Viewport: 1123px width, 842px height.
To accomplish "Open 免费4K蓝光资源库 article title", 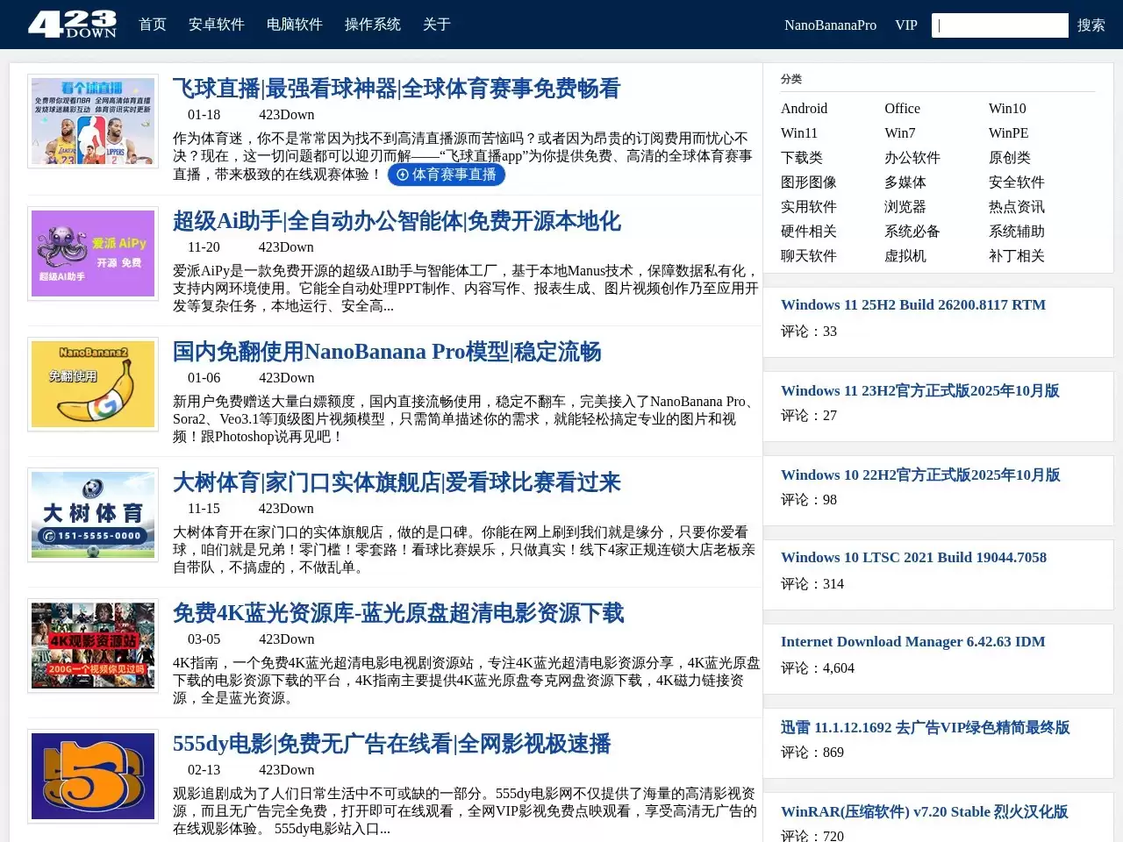I will point(398,613).
